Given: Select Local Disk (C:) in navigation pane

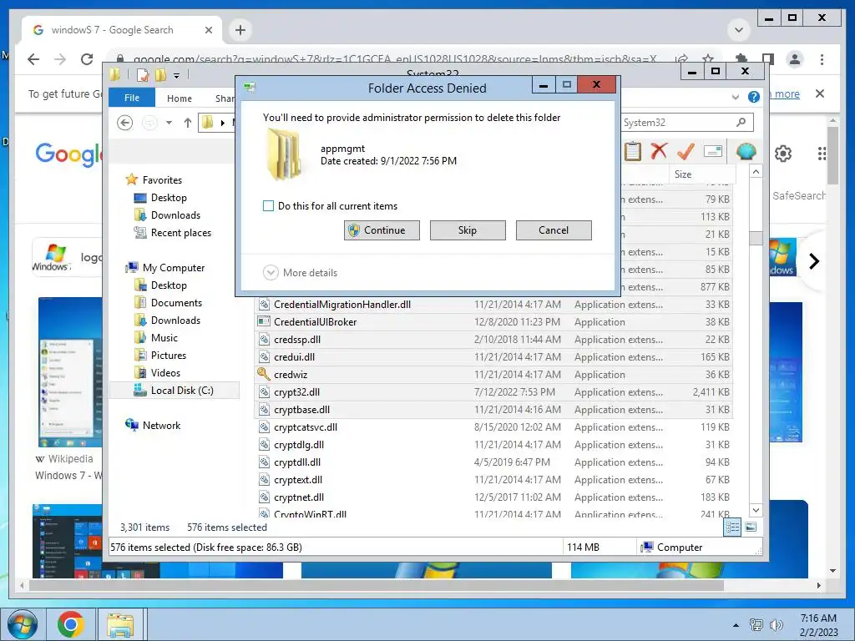Looking at the screenshot, I should click(174, 391).
